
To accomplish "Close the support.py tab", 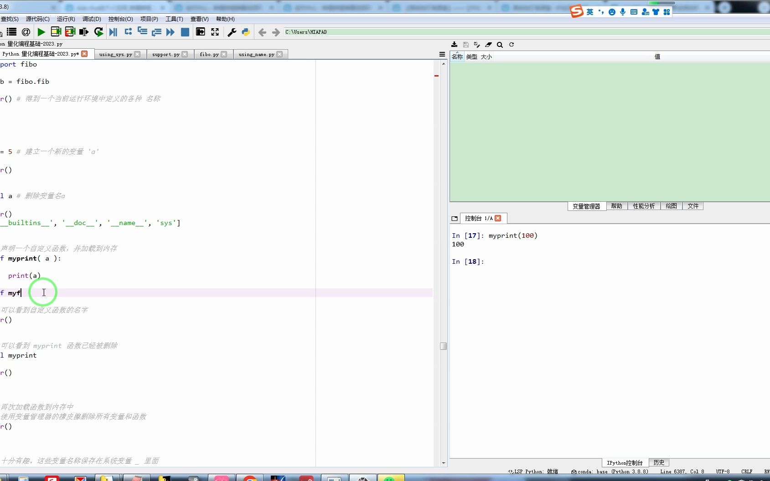I will click(185, 54).
